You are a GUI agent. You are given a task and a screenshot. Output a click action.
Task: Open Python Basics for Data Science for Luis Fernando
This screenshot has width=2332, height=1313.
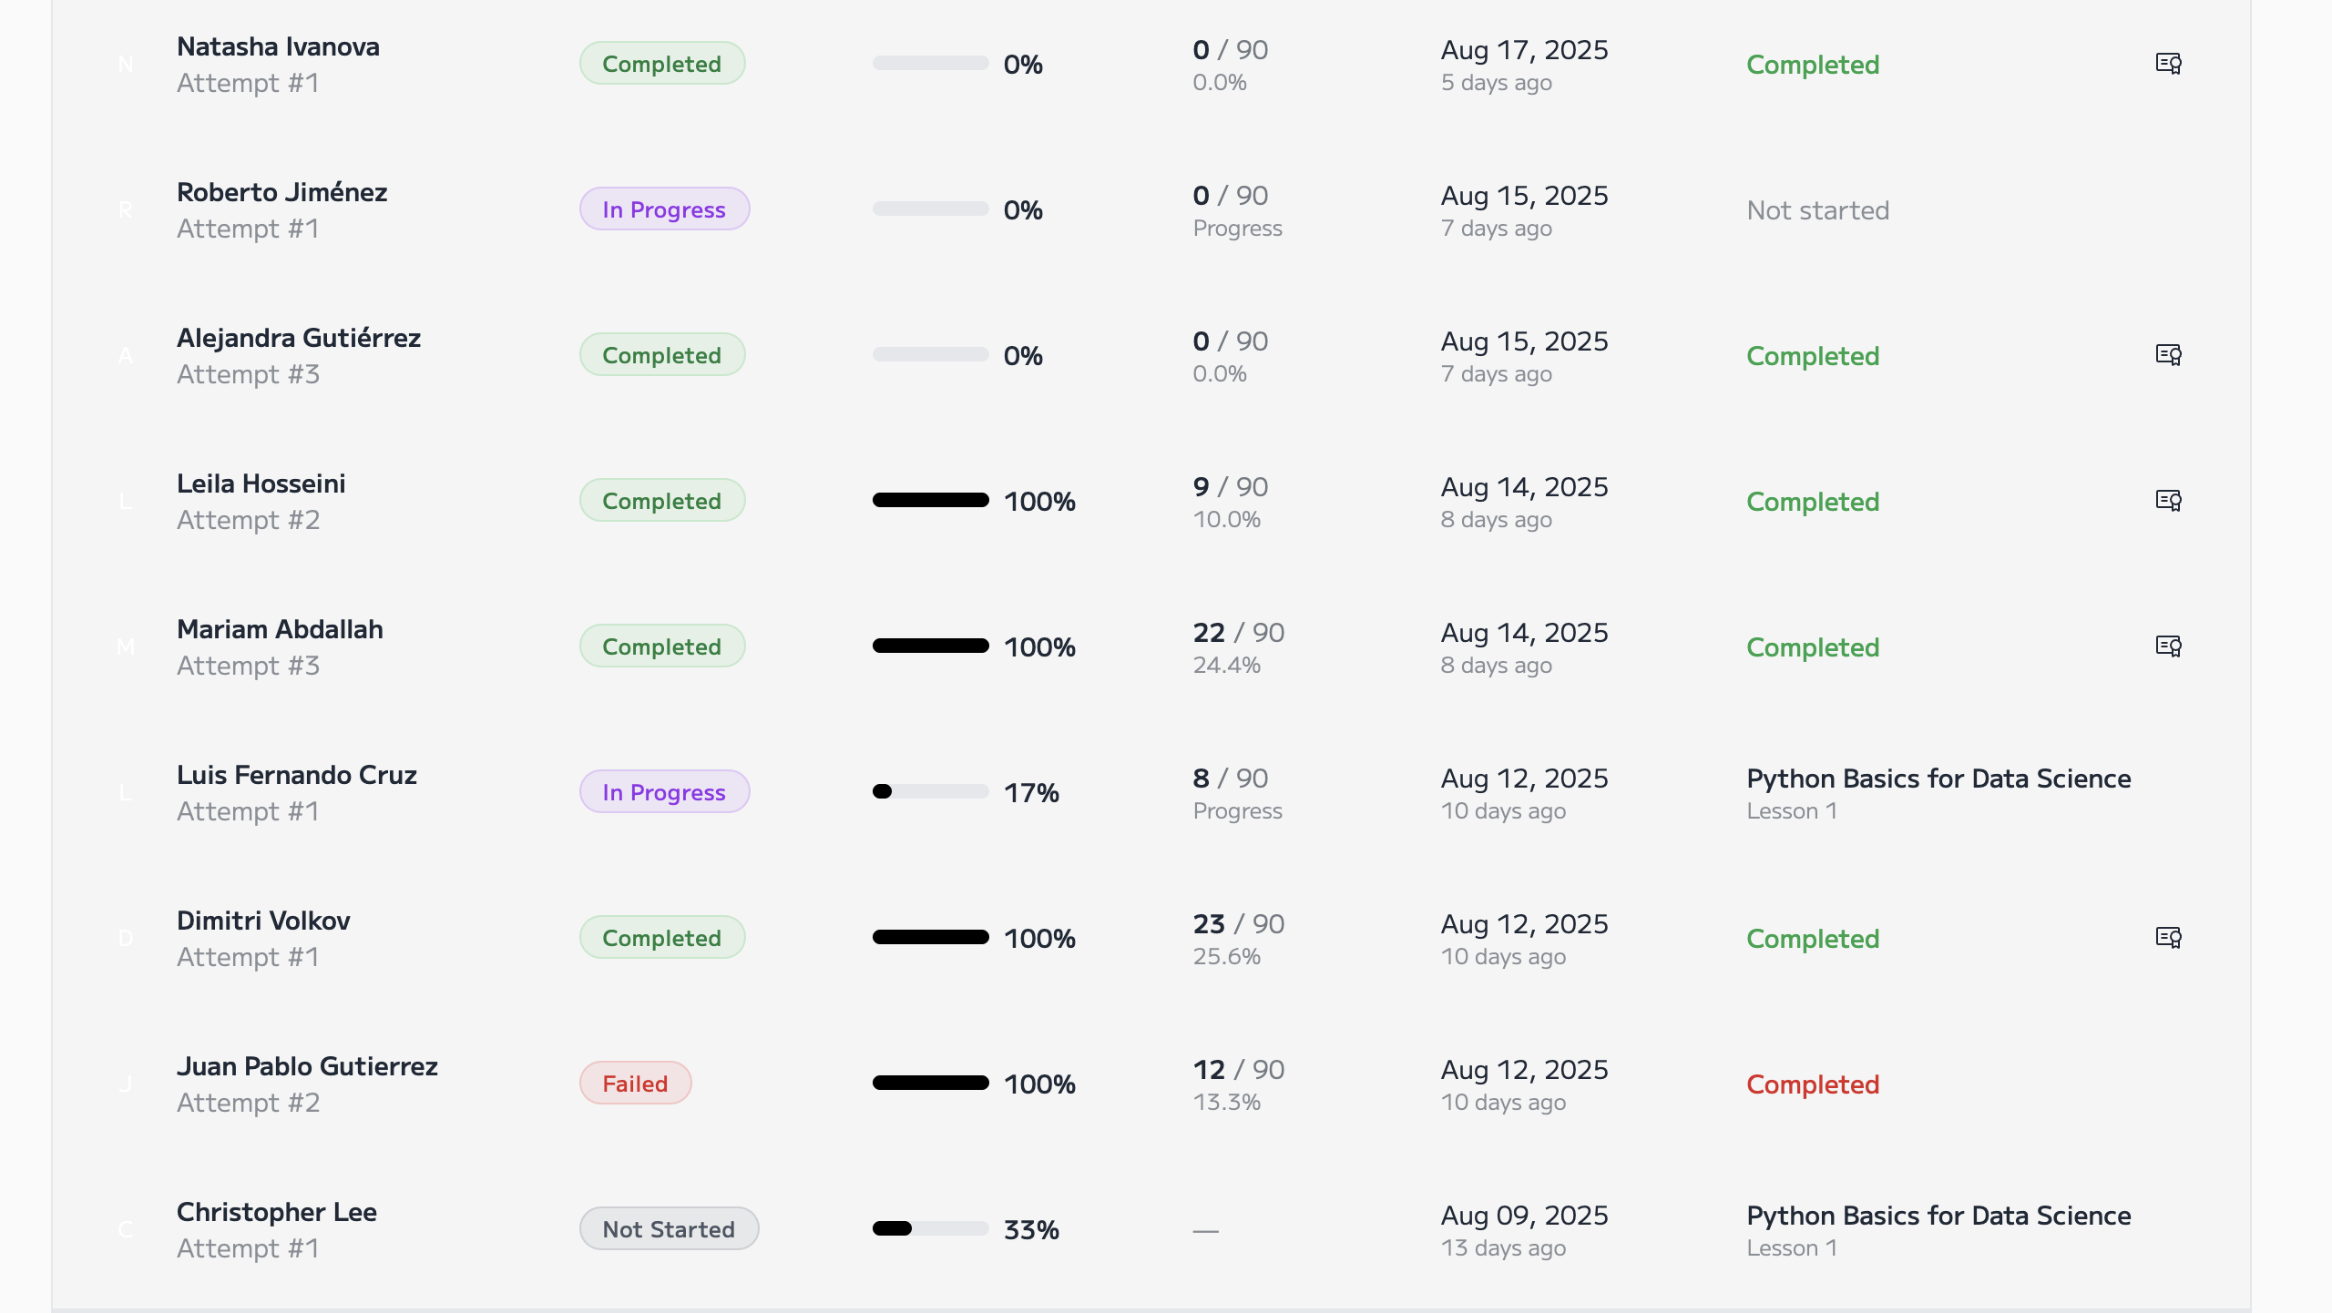pyautogui.click(x=1938, y=779)
